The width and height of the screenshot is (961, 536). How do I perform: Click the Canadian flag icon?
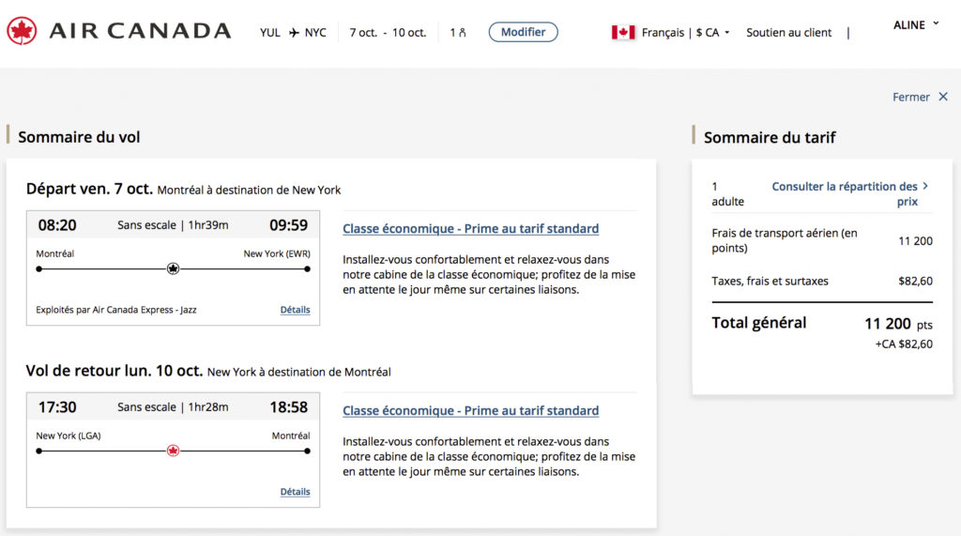coord(623,33)
